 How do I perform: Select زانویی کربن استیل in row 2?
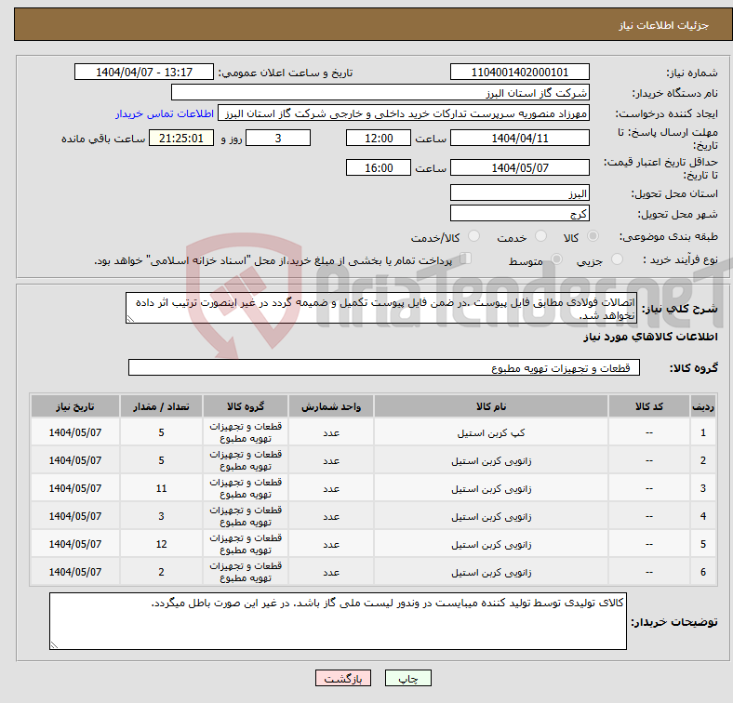coord(491,461)
